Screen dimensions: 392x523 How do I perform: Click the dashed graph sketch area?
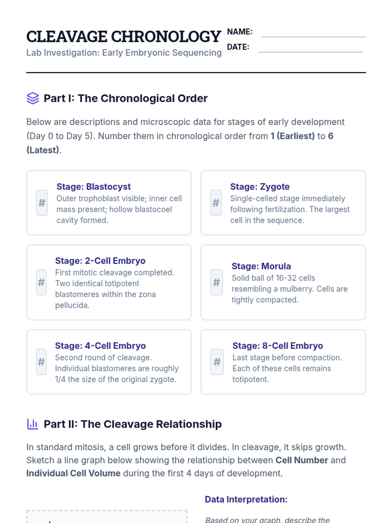click(107, 517)
